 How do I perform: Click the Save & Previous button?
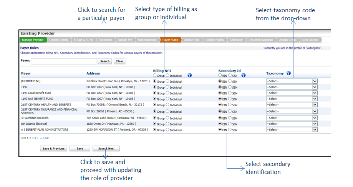click(x=53, y=148)
